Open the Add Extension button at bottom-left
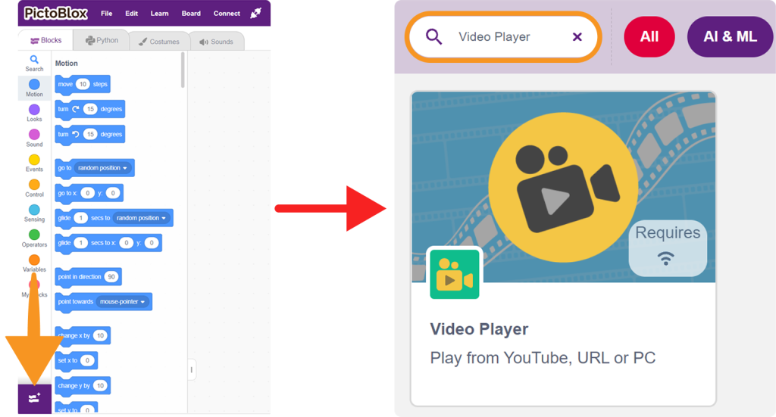This screenshot has width=776, height=417. click(x=34, y=398)
